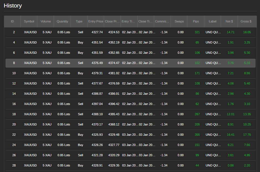This screenshot has height=172, width=260.
Task: Click entry price 4327.74
Action: click(x=97, y=32)
